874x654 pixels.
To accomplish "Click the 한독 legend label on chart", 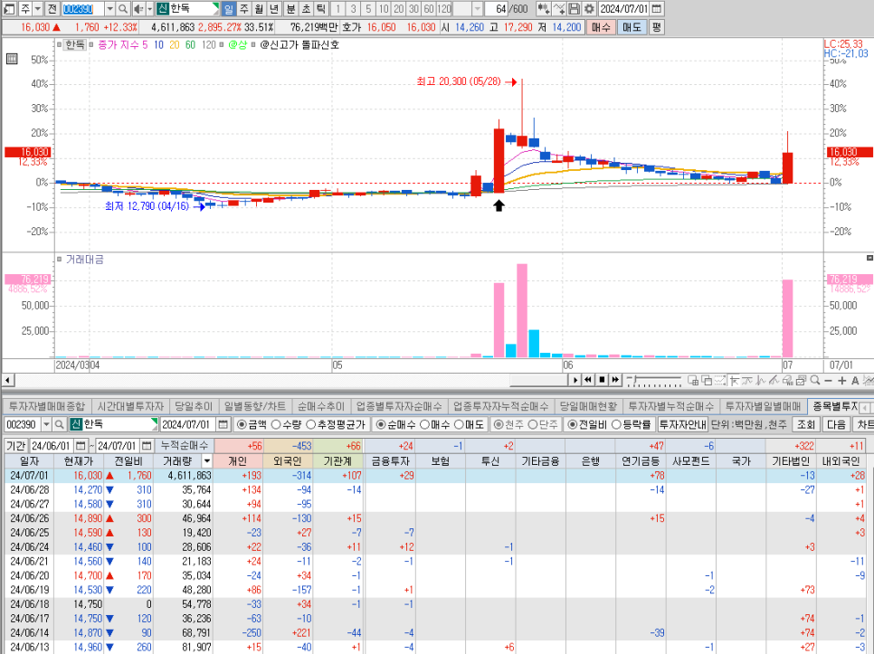I will (x=75, y=44).
